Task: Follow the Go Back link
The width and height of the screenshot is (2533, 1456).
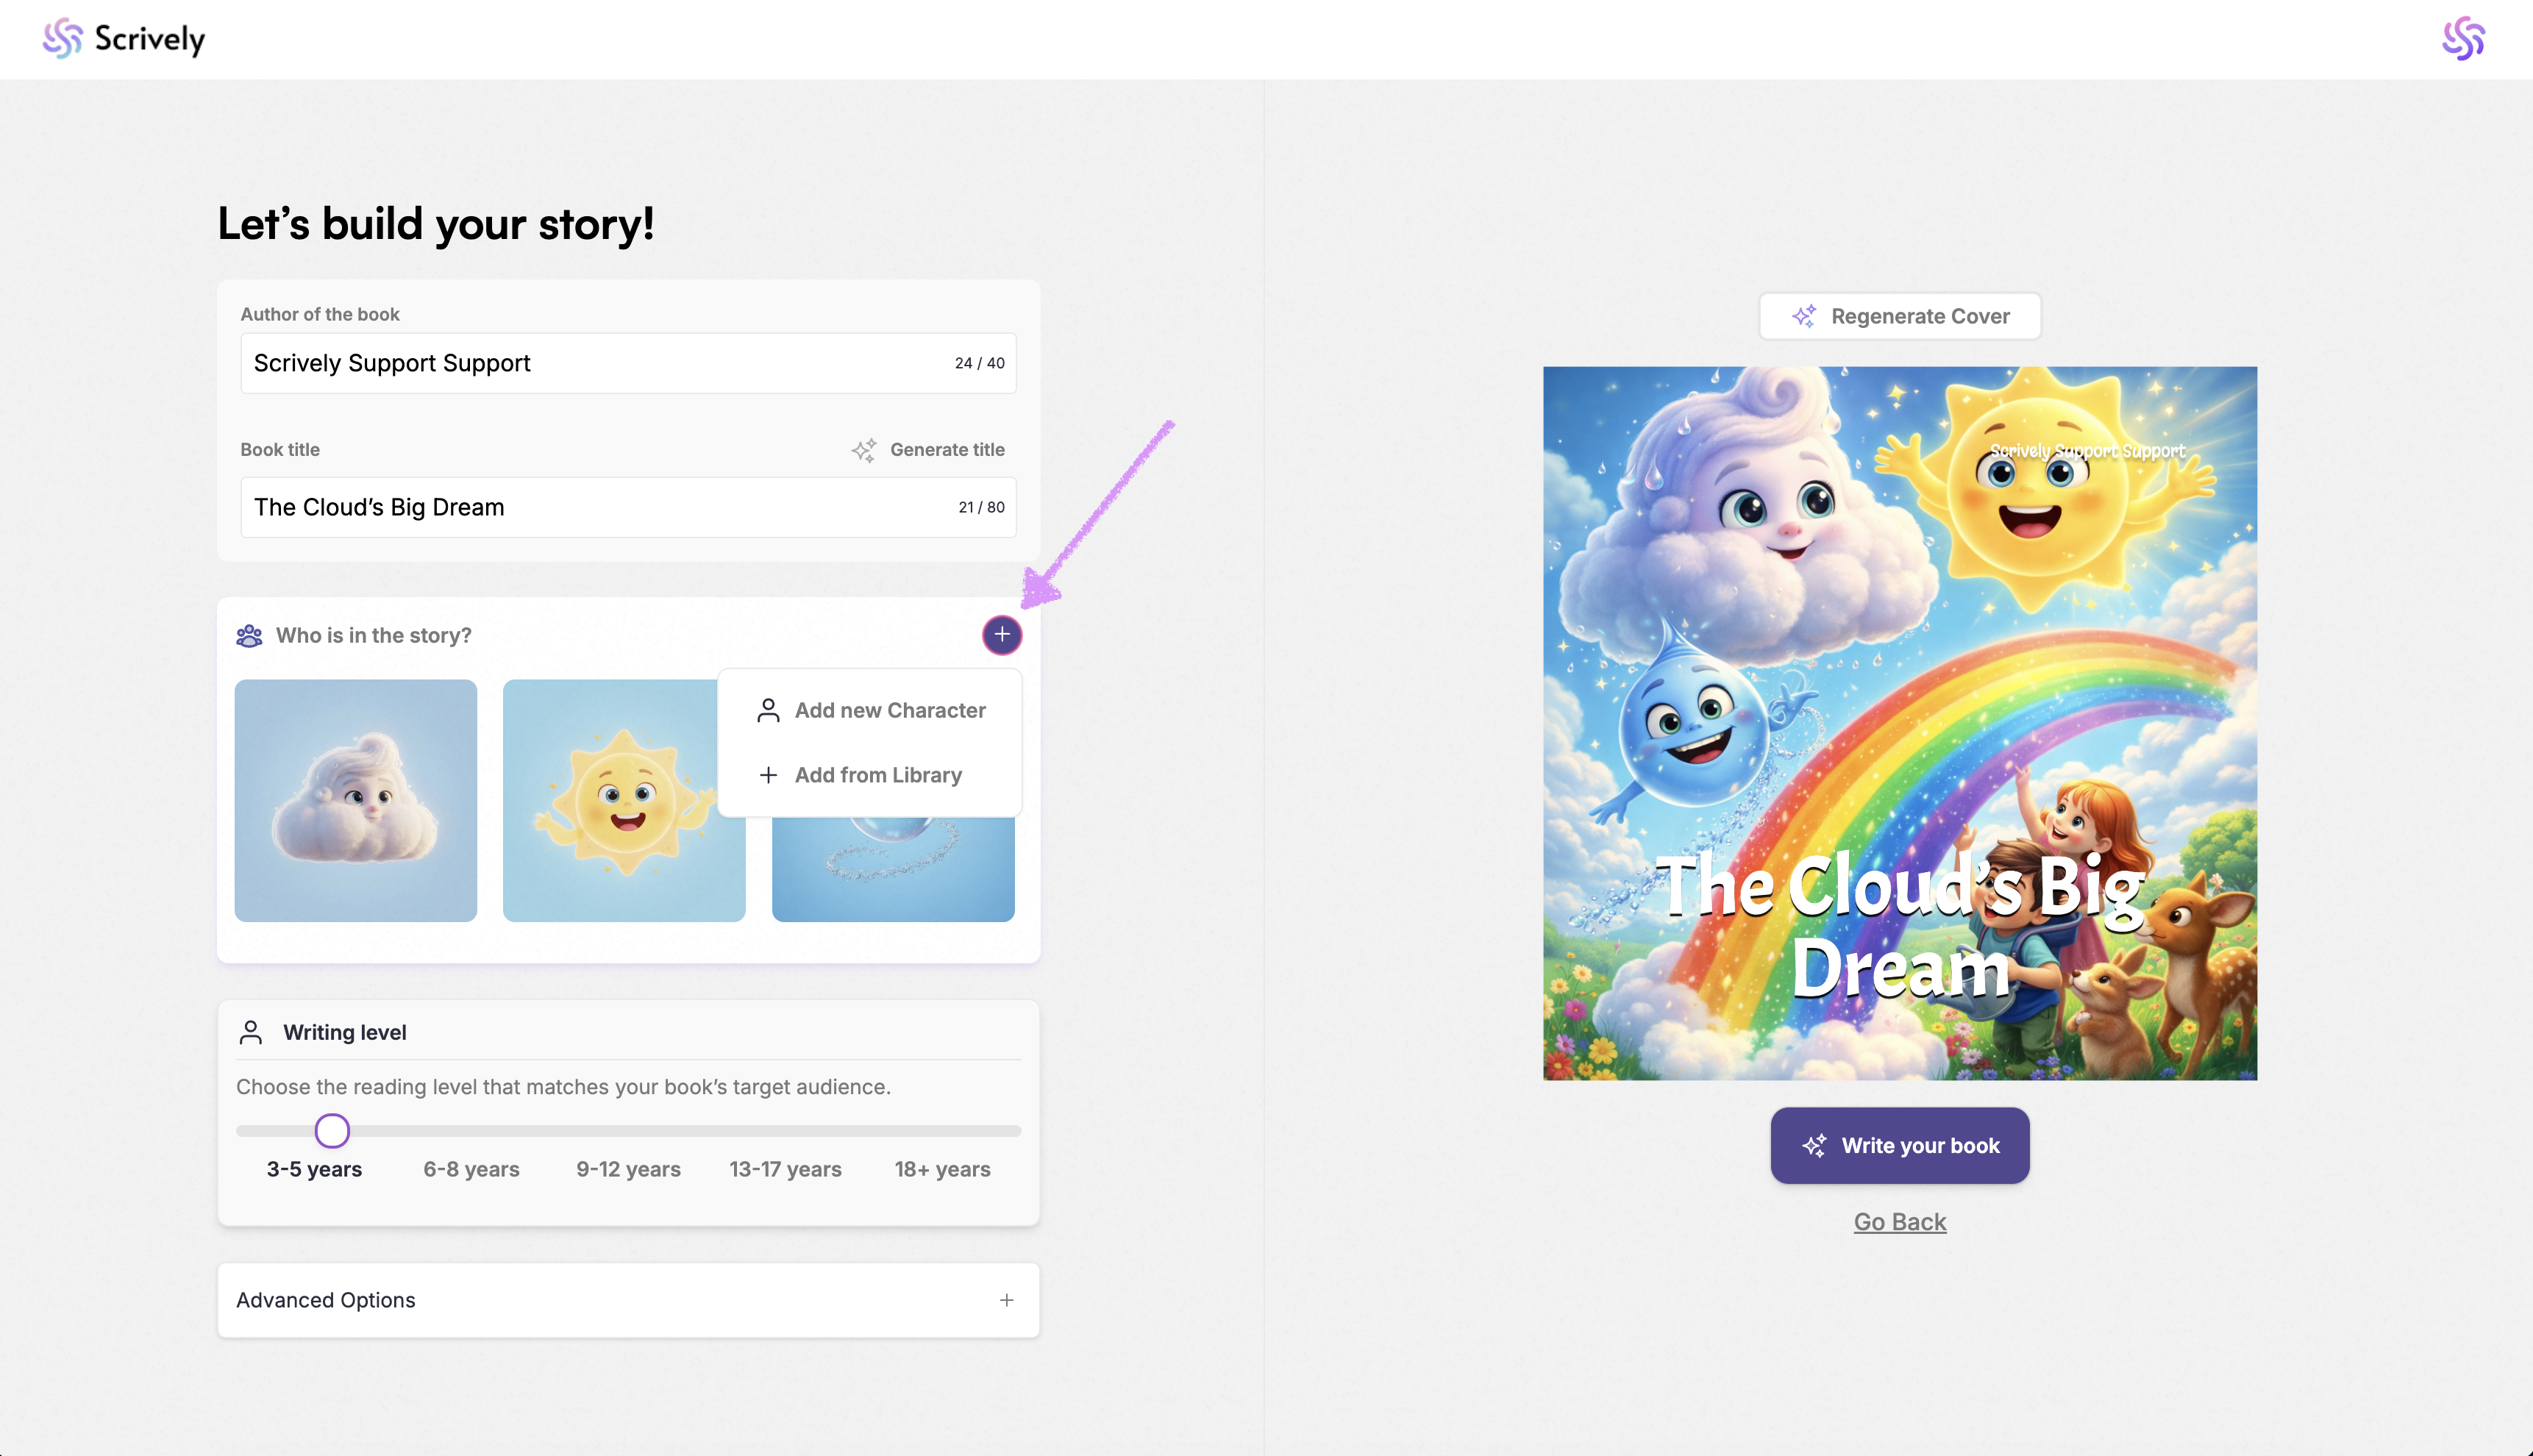Action: (1899, 1222)
